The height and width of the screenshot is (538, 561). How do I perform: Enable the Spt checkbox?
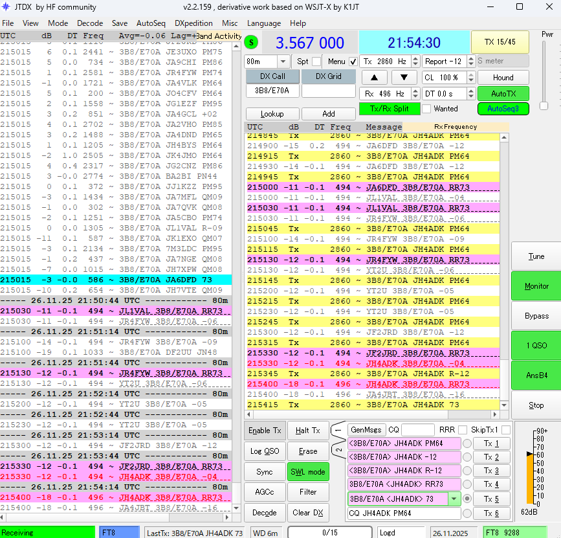[316, 62]
